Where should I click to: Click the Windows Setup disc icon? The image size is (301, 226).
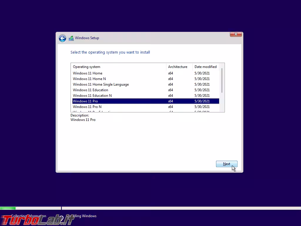click(x=71, y=38)
